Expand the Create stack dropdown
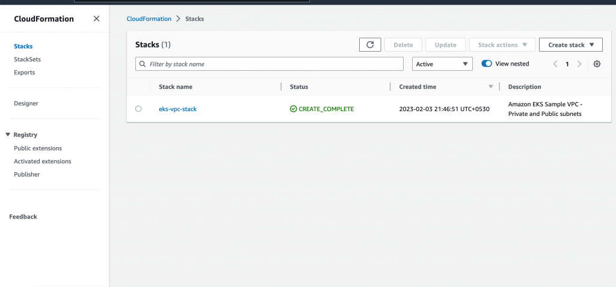 [x=570, y=45]
